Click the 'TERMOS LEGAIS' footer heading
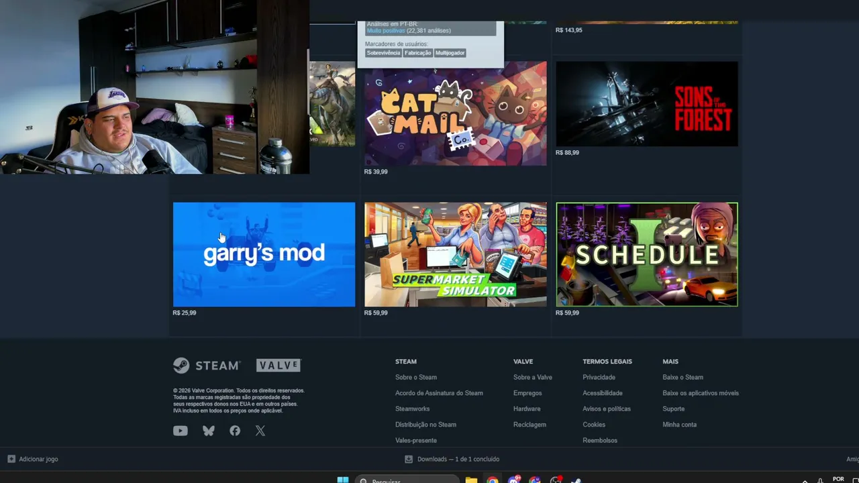Image resolution: width=859 pixels, height=483 pixels. click(x=607, y=362)
